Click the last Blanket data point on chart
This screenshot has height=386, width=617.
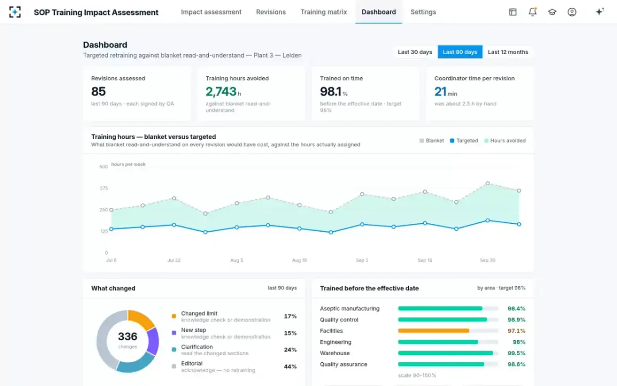(519, 190)
